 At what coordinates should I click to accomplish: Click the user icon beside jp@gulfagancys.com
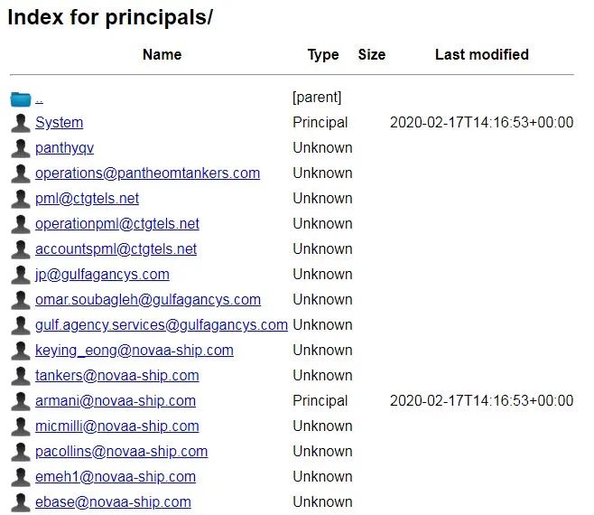click(x=21, y=275)
